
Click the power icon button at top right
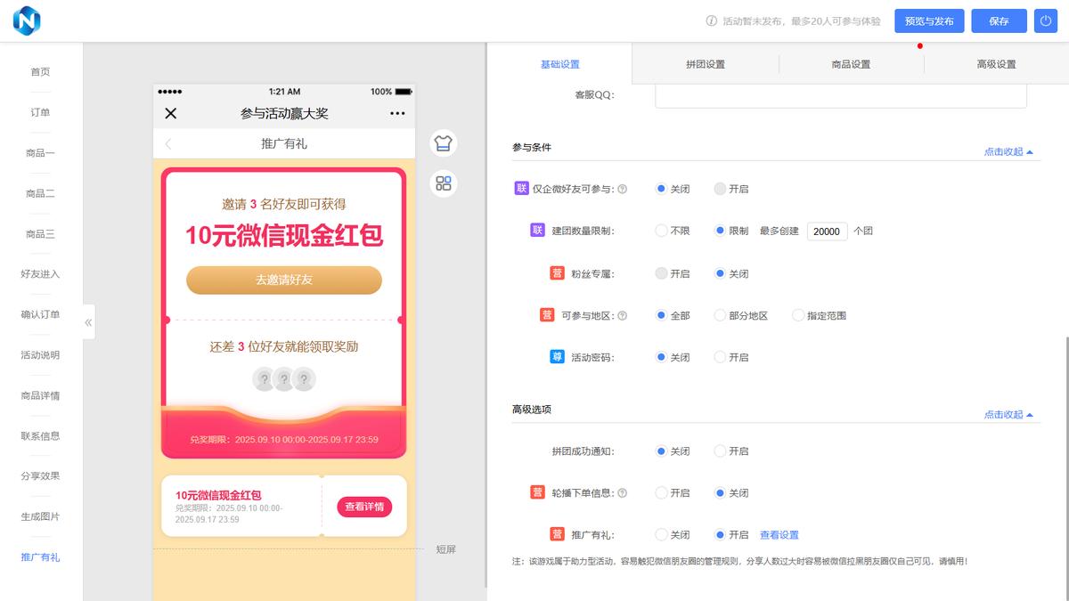click(x=1045, y=20)
